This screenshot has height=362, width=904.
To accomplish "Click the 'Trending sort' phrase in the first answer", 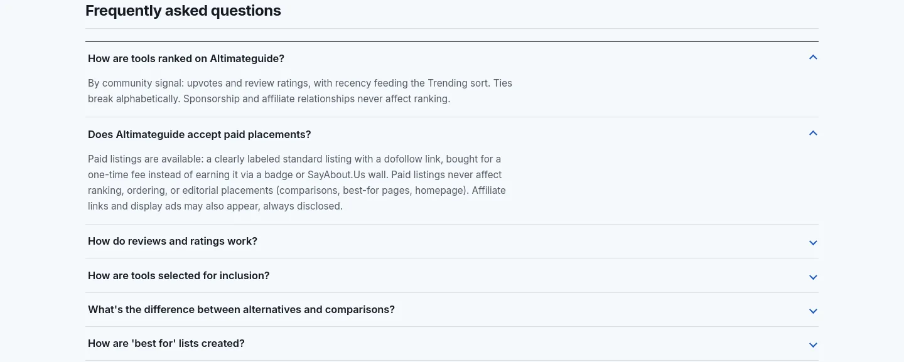I will [x=458, y=83].
